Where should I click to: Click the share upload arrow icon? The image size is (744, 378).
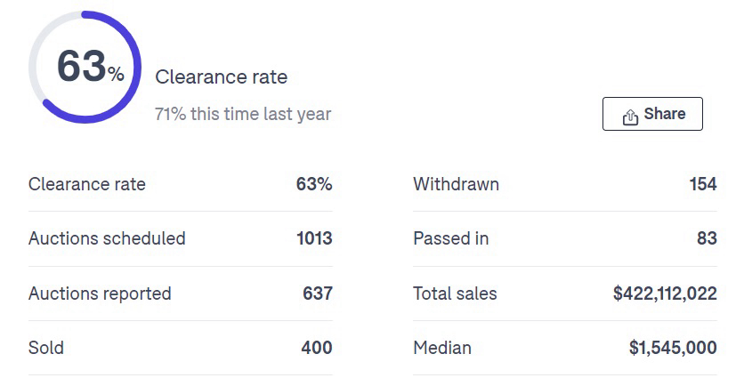(x=630, y=117)
